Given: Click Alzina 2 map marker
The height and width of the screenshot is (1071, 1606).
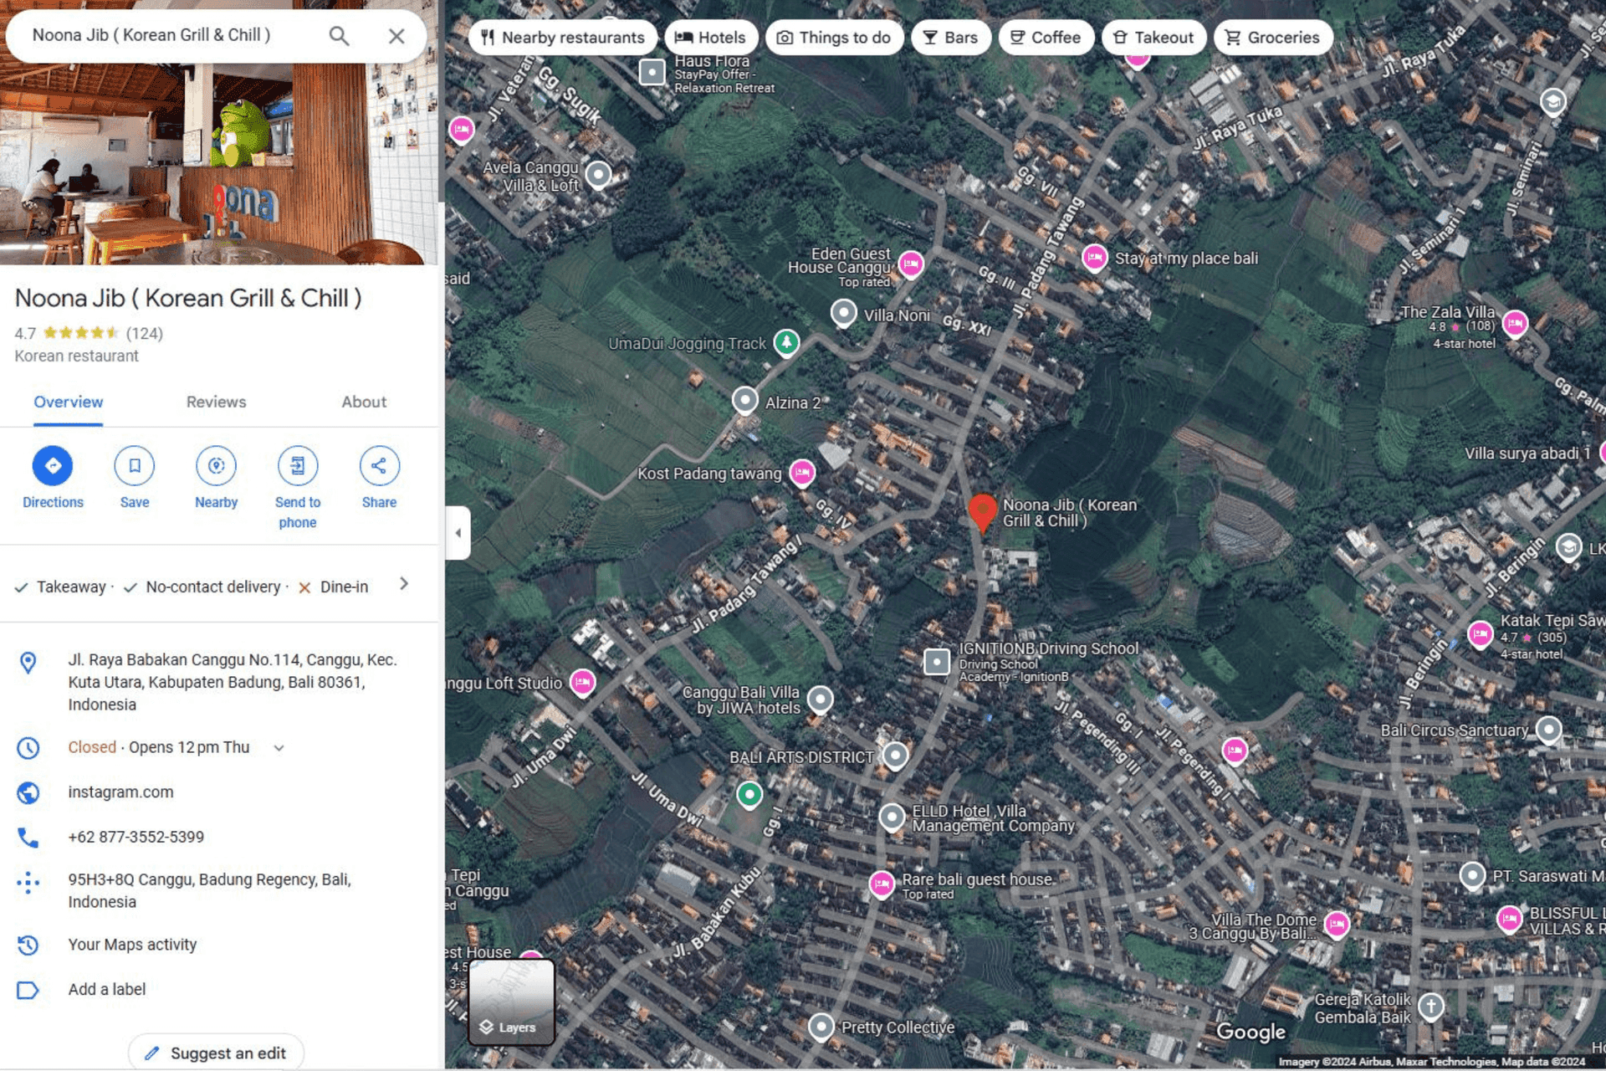Looking at the screenshot, I should point(745,401).
